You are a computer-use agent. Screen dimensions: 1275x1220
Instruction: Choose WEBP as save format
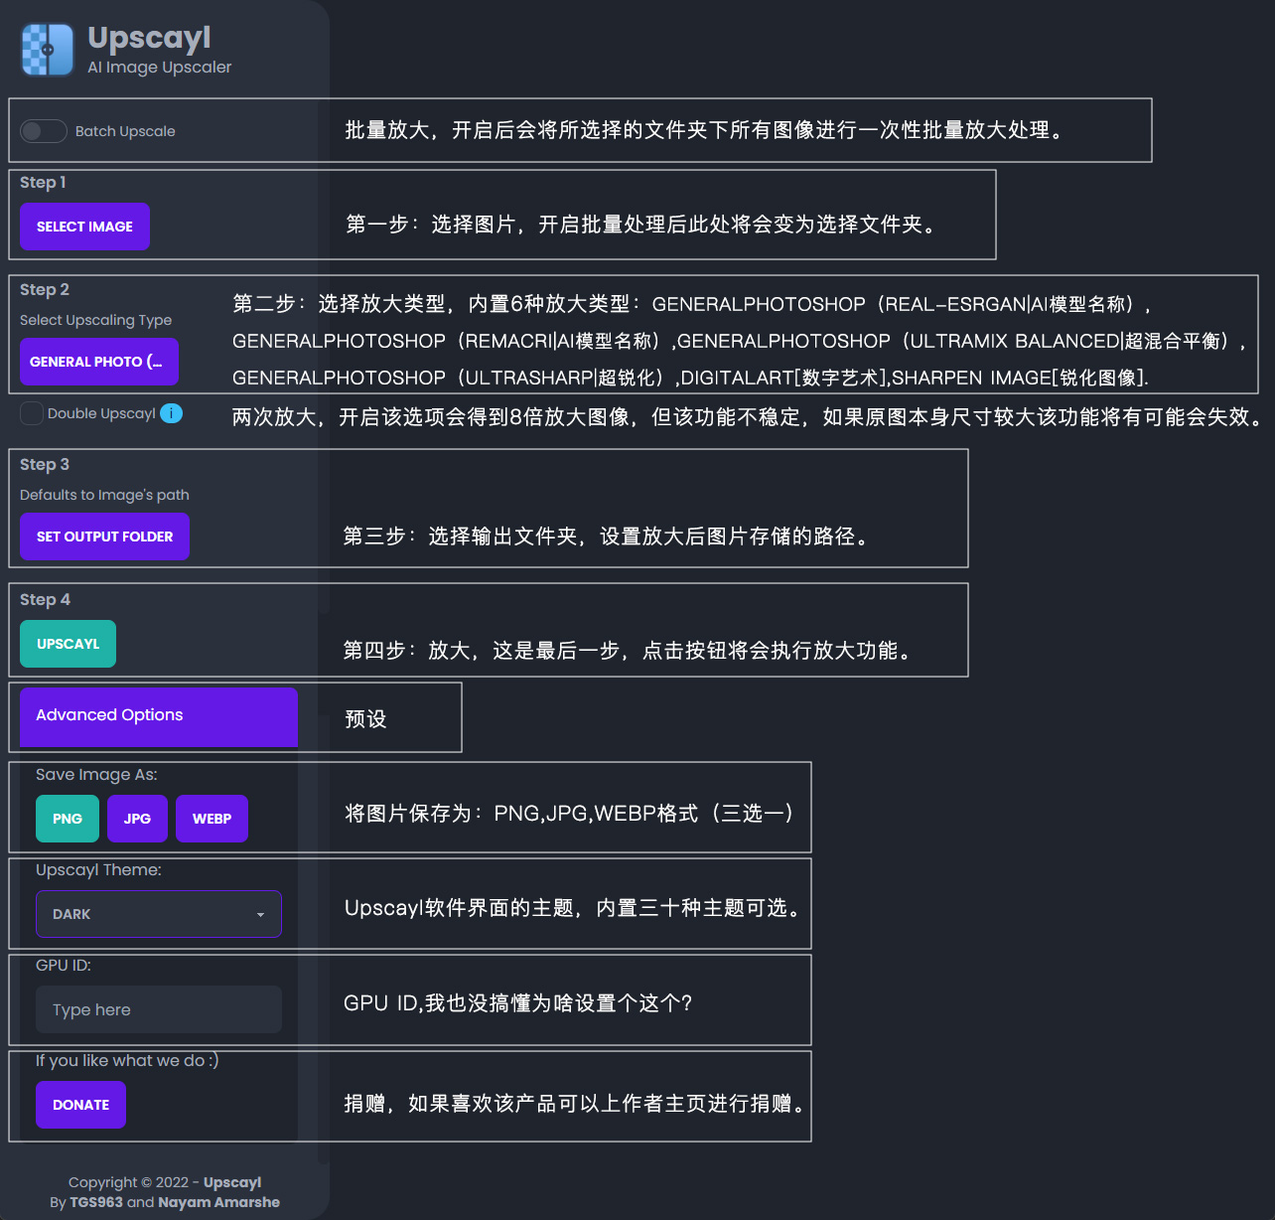point(212,819)
